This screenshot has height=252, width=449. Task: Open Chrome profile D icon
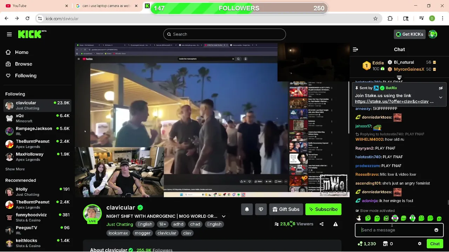(432, 19)
